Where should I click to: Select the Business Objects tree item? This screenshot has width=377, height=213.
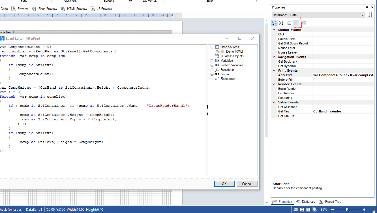(232, 56)
